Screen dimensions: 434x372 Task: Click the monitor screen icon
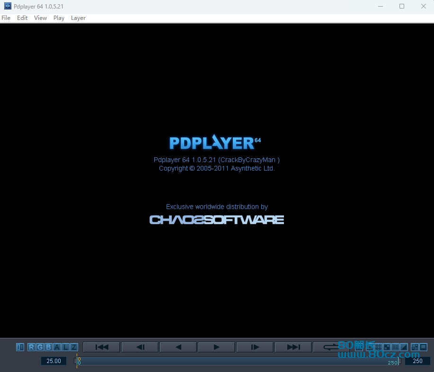pos(424,347)
